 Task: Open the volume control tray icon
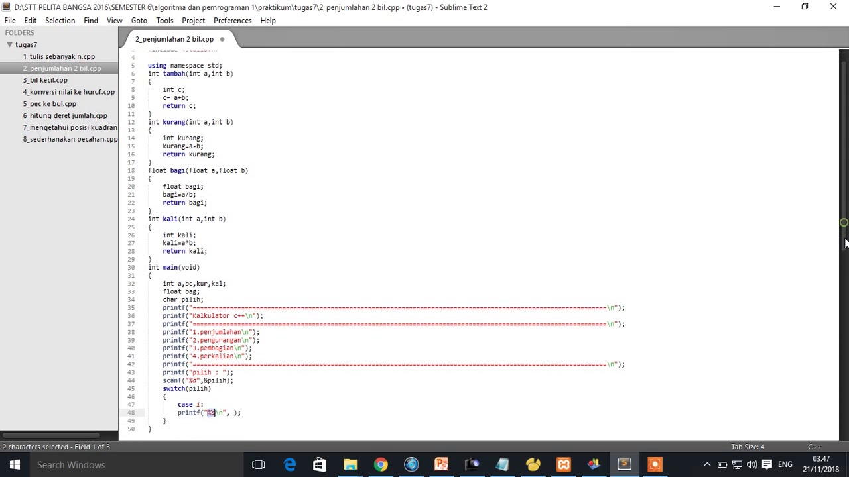pos(751,464)
